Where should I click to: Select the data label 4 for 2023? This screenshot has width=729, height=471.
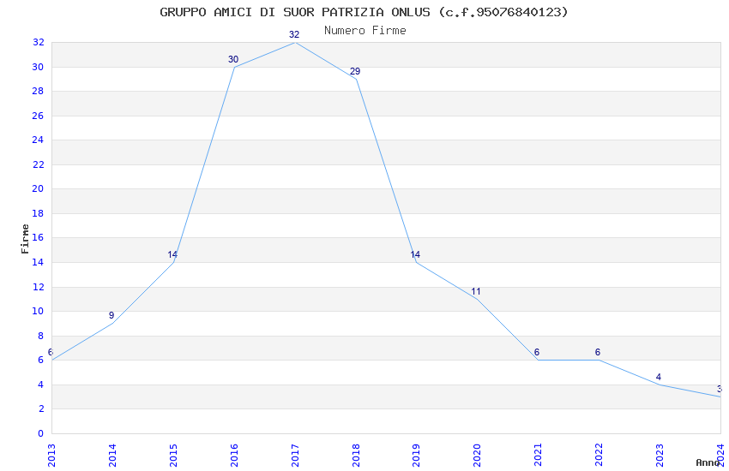pos(659,378)
